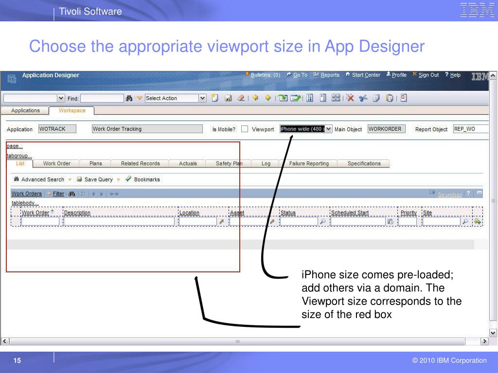Click the Profile link
498x373 pixels.
pos(399,75)
